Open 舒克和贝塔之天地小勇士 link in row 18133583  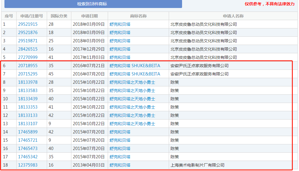coord(132,91)
